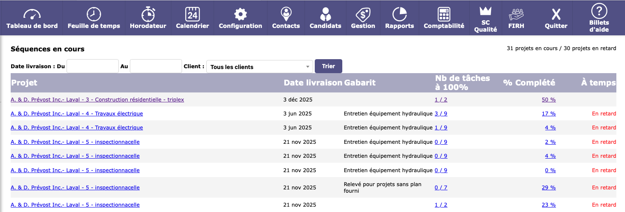The width and height of the screenshot is (625, 212).
Task: Open the Configuration gear icon
Action: pos(240,14)
